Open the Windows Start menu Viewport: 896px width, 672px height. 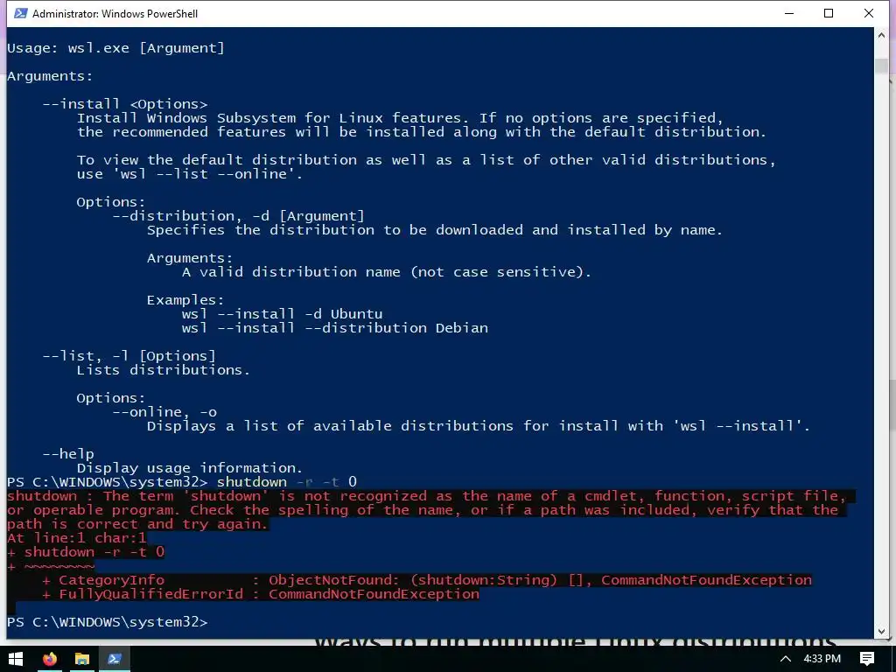coord(16,659)
